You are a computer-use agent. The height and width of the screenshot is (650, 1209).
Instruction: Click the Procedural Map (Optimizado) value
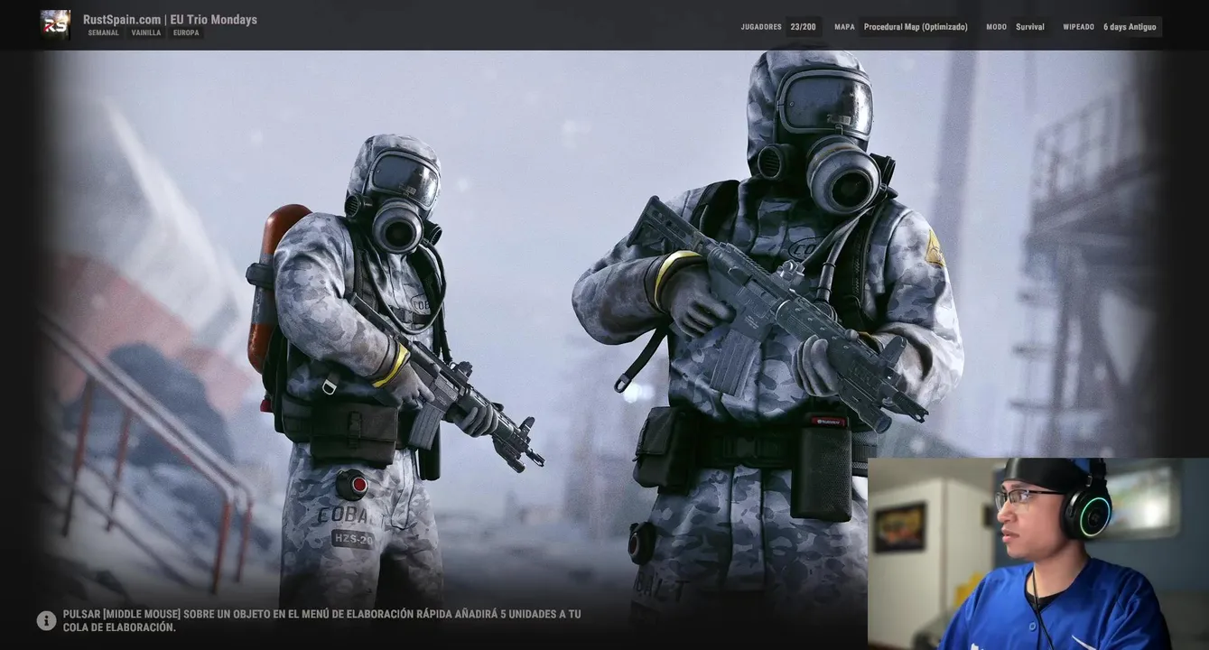(916, 27)
